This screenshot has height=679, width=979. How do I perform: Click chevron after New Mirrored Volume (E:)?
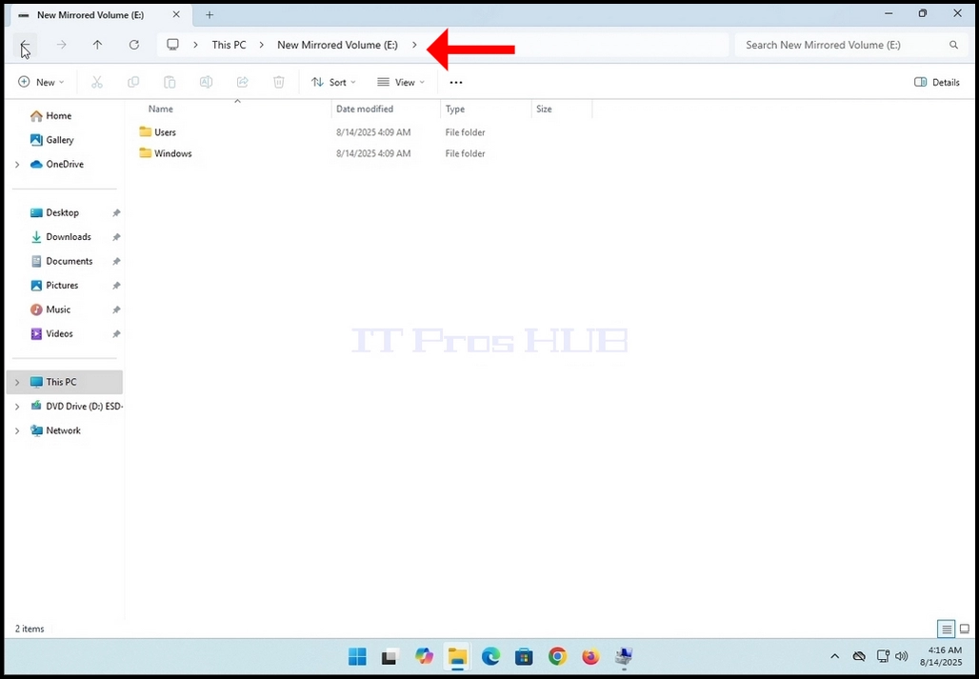pyautogui.click(x=414, y=45)
